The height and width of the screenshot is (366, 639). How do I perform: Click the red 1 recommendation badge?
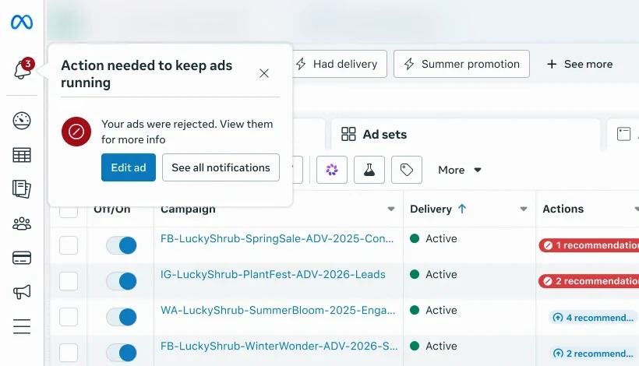(589, 245)
